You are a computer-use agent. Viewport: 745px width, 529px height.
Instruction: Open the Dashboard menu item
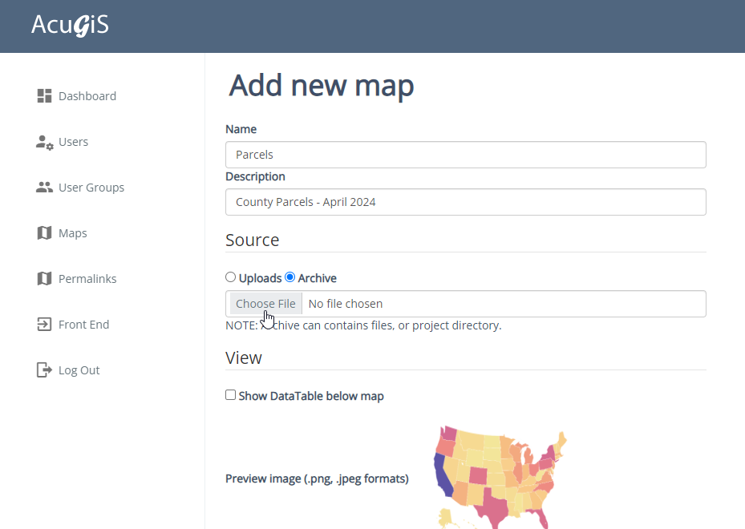click(x=87, y=96)
